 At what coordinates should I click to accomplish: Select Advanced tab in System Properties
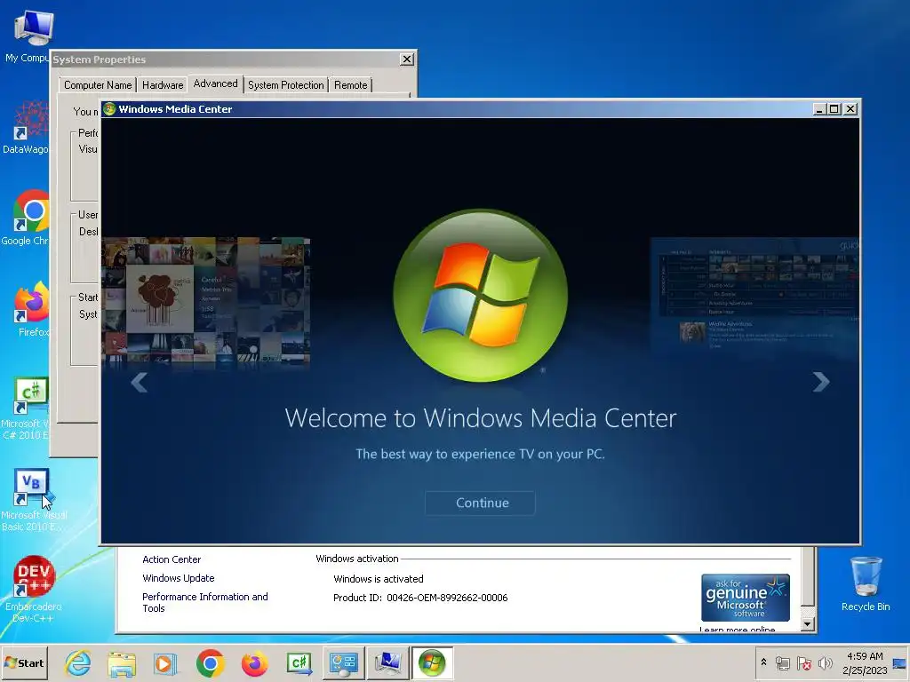click(x=215, y=83)
